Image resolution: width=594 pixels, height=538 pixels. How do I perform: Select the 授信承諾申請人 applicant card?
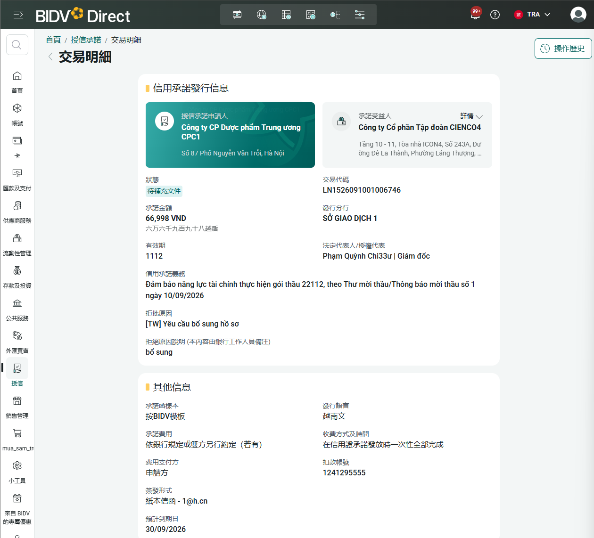[230, 135]
